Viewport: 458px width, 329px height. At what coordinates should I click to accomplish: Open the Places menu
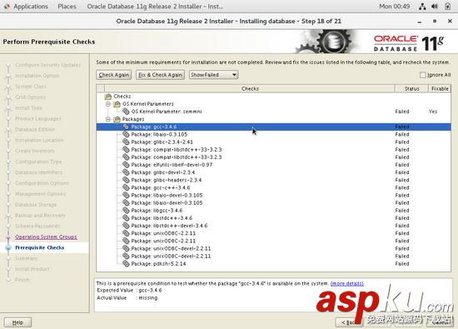67,7
